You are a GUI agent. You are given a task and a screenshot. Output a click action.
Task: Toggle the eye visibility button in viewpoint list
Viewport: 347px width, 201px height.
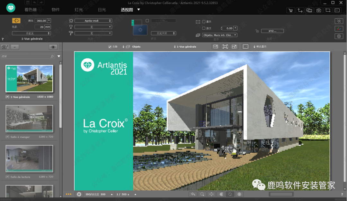click(53, 47)
